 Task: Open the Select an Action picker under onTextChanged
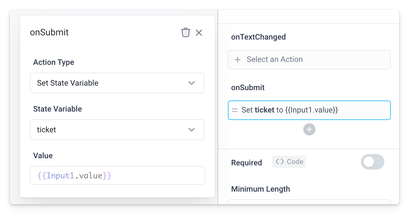pos(309,60)
